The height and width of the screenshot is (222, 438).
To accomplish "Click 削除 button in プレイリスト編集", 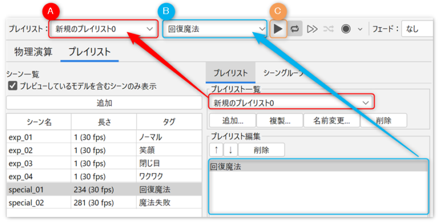I will click(261, 150).
